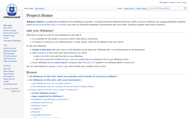
Task: Open What links here tool
Action: 10,48
